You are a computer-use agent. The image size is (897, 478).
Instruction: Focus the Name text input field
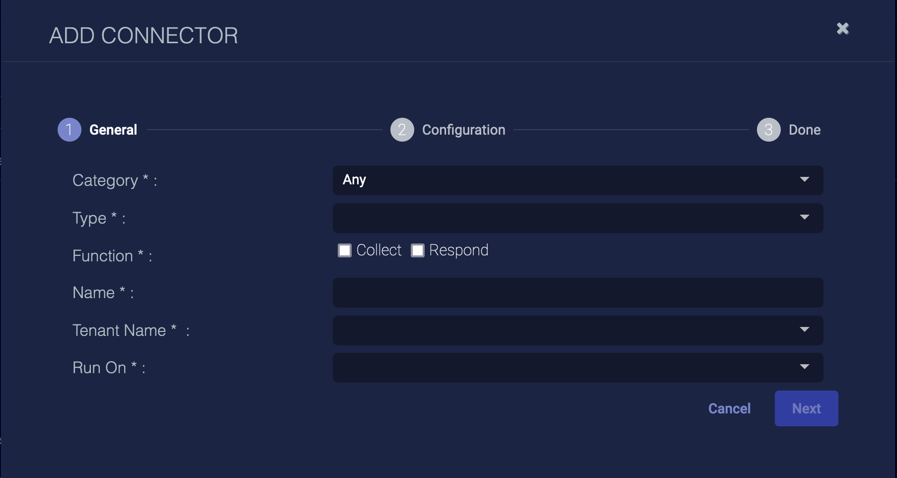click(578, 293)
